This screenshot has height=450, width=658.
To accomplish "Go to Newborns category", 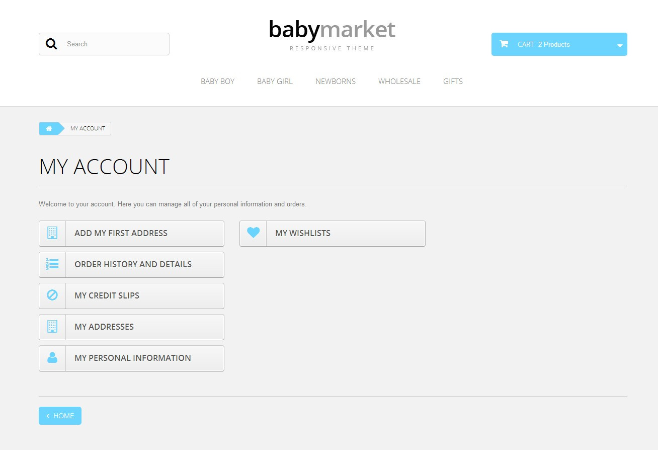I will point(336,82).
